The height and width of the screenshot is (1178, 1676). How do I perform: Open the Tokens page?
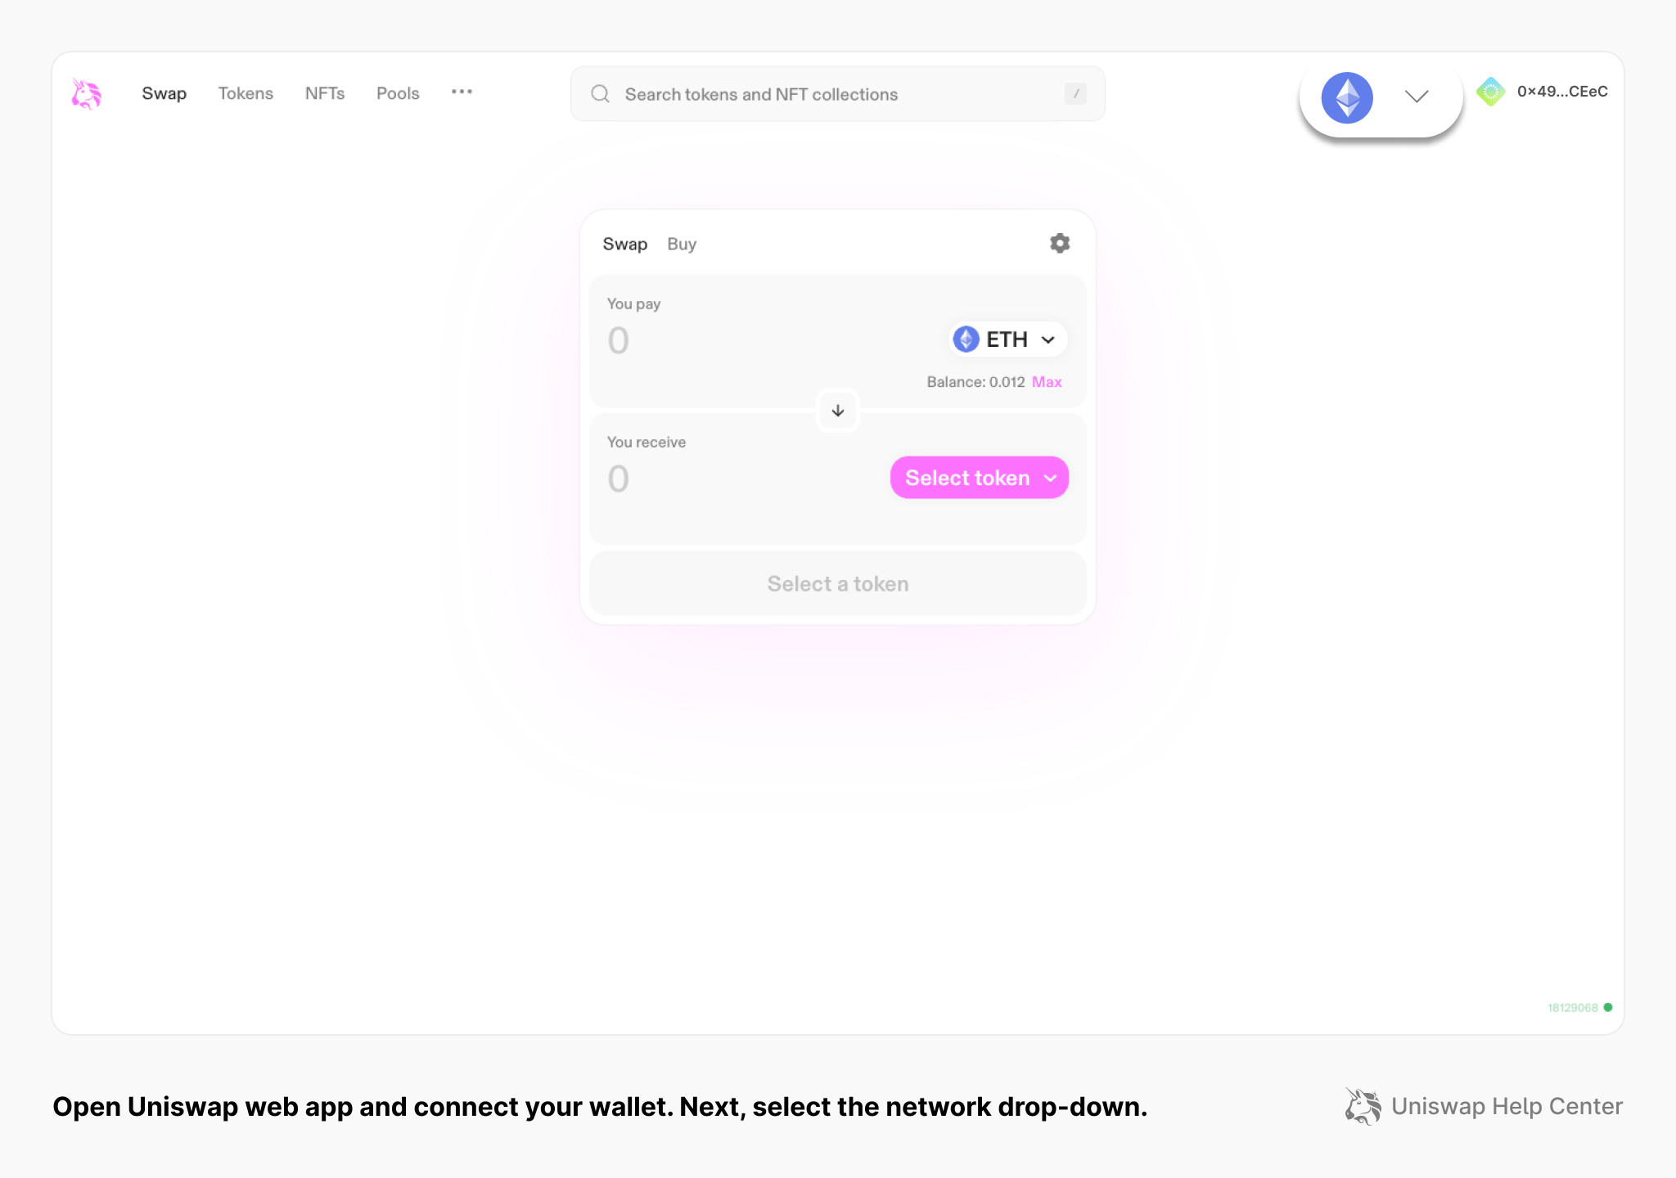pyautogui.click(x=245, y=93)
